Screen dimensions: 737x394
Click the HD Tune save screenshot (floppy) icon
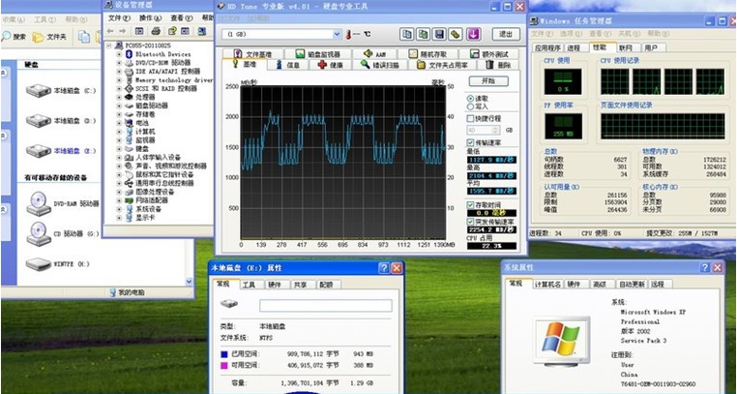pyautogui.click(x=439, y=34)
